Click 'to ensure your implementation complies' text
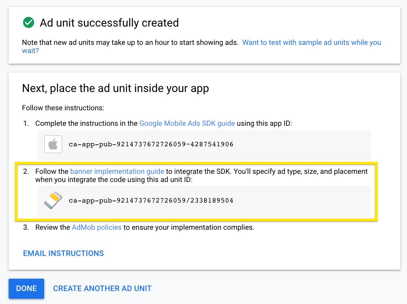This screenshot has width=407, height=304. 189,227
